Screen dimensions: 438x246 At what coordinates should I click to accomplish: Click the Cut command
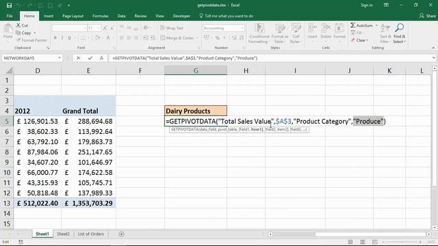[x=22, y=25]
